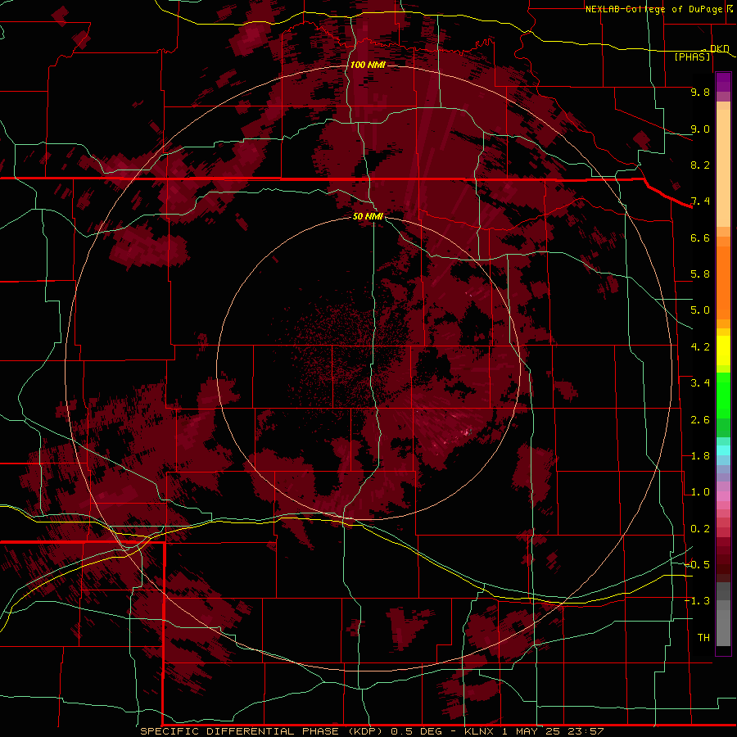Viewport: 737px width, 737px height.
Task: Click the 5.0 scale value
Action: pos(700,310)
